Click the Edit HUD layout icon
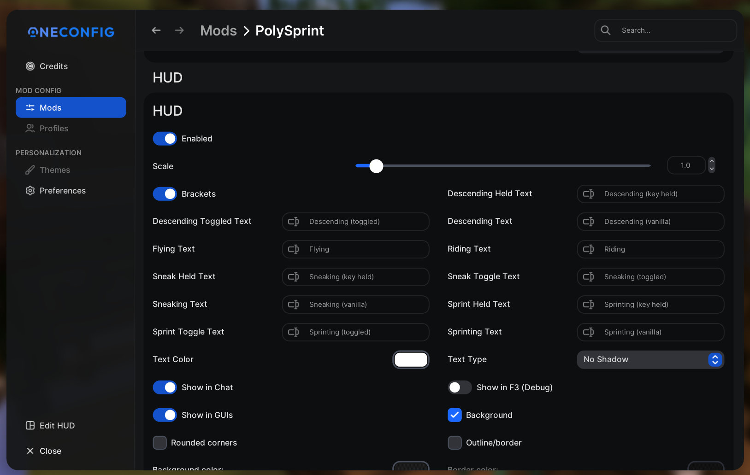This screenshot has width=750, height=475. click(30, 426)
